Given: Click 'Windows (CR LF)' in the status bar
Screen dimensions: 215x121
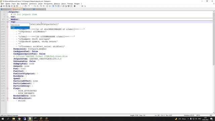Looking at the screenshot, I should (x=189, y=115).
